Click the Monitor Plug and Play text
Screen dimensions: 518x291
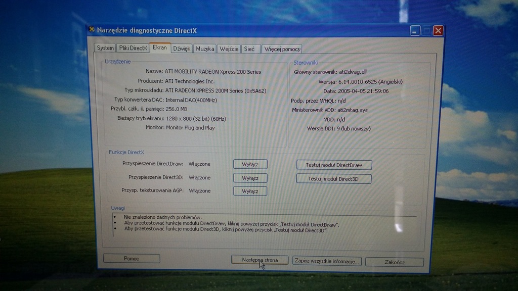click(x=190, y=128)
